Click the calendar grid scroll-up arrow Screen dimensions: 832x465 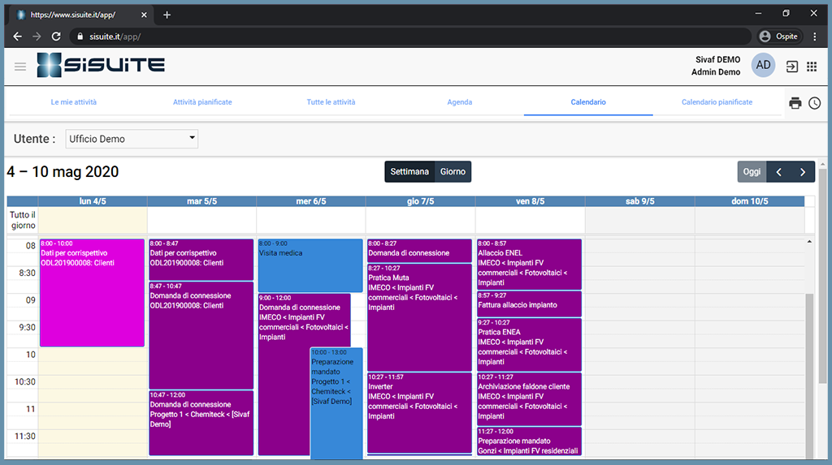(x=809, y=242)
